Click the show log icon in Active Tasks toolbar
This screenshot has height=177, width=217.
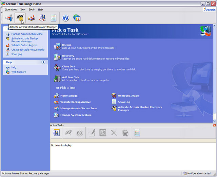point(137,133)
